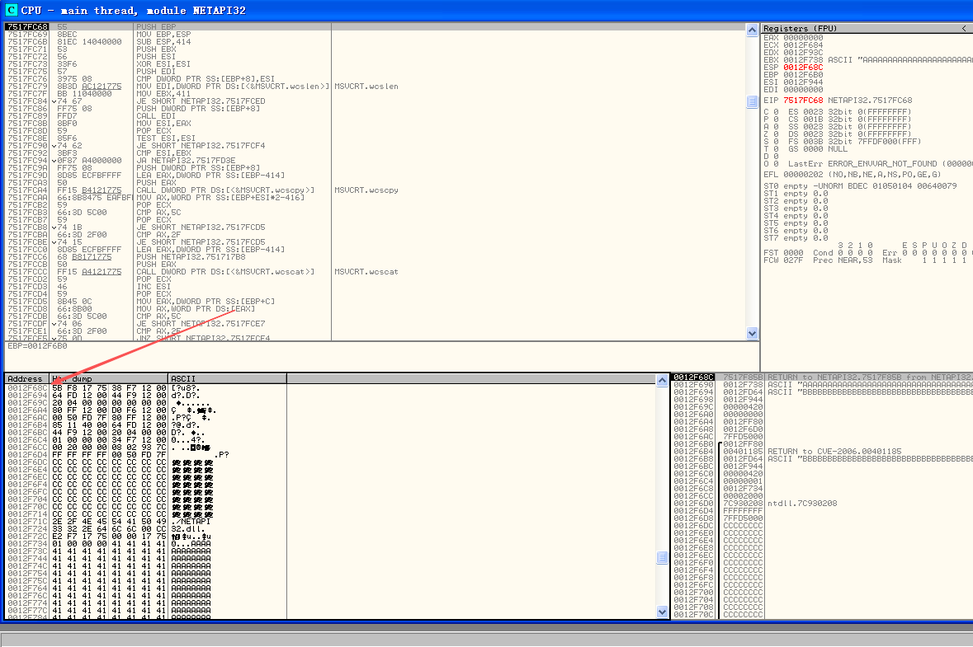Viewport: 973px width, 647px height.
Task: Click the hex dump pane scroll-up arrow
Action: coord(662,380)
